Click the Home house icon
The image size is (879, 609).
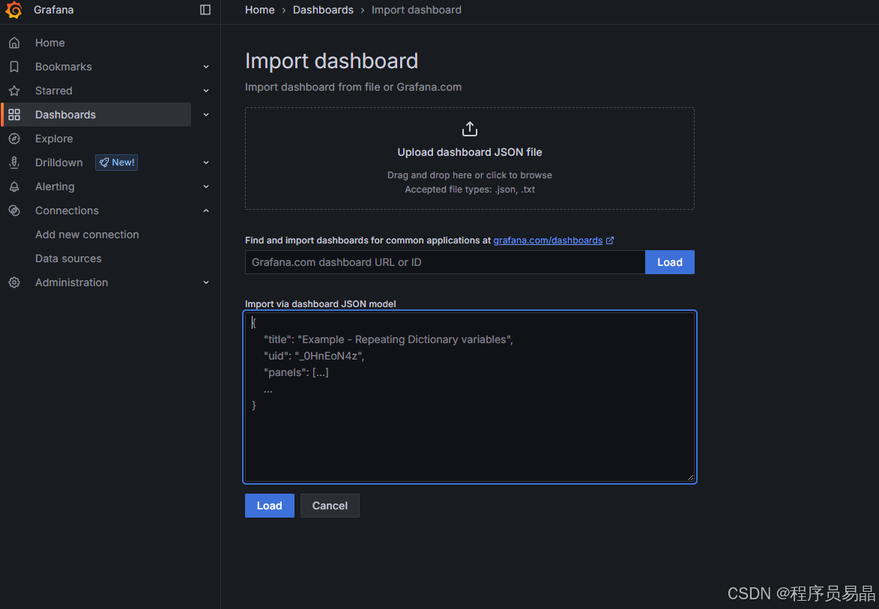pyautogui.click(x=14, y=43)
